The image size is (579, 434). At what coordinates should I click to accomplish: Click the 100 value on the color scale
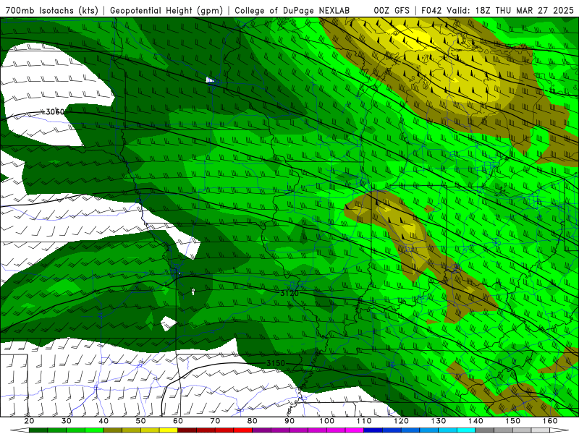pos(327,421)
